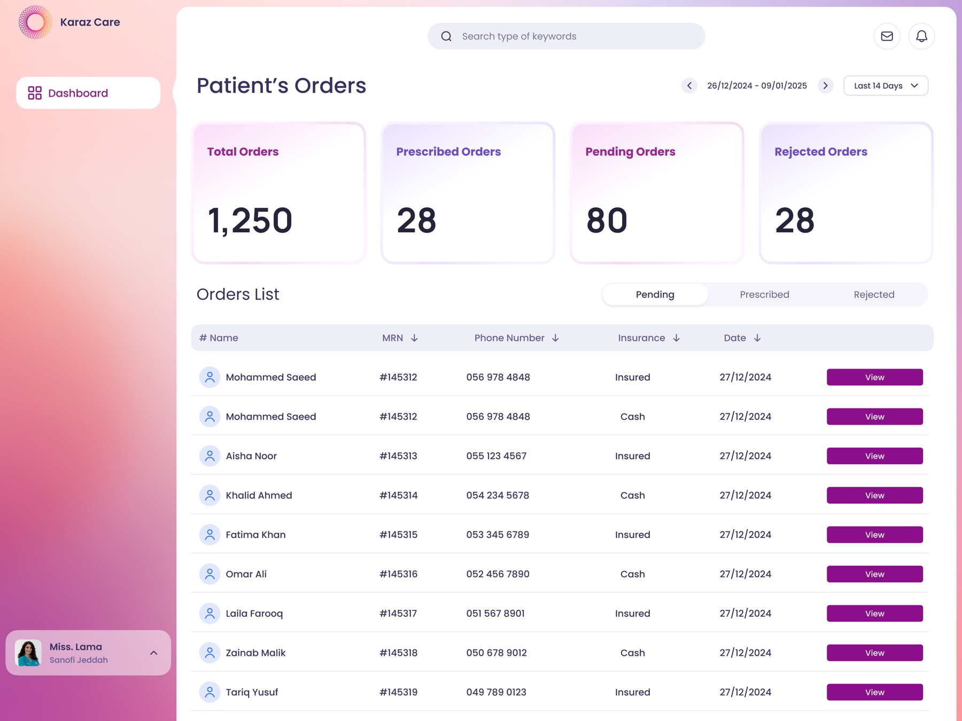962x721 pixels.
Task: Click the name Aisha Noor
Action: (x=251, y=456)
